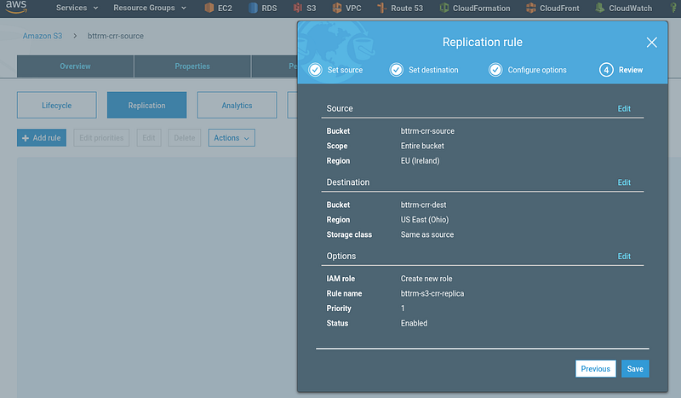Click the bttrm-crr-source breadcrumb
The image size is (681, 398).
click(116, 36)
